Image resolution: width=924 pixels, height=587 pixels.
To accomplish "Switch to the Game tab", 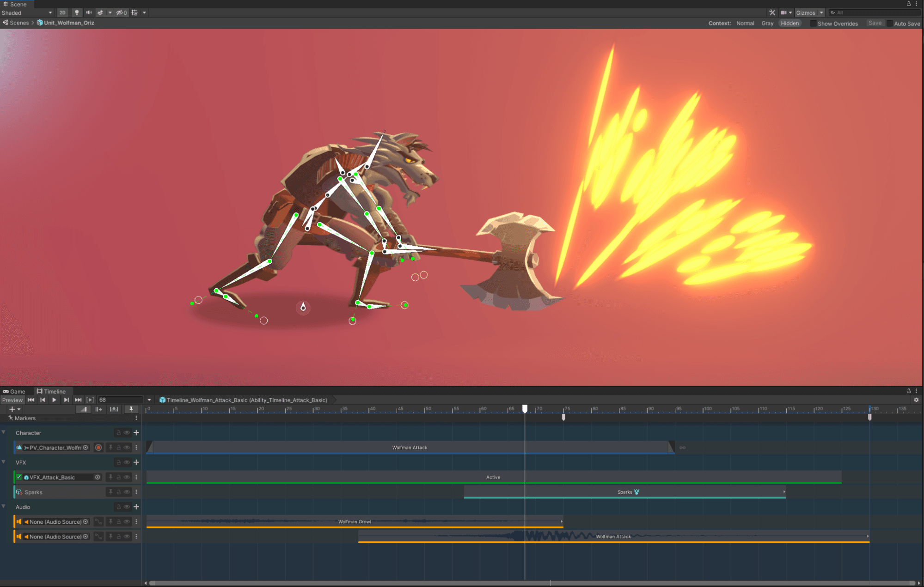I will pos(14,391).
